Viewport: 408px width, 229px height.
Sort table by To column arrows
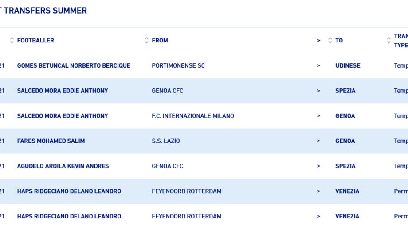[330, 40]
